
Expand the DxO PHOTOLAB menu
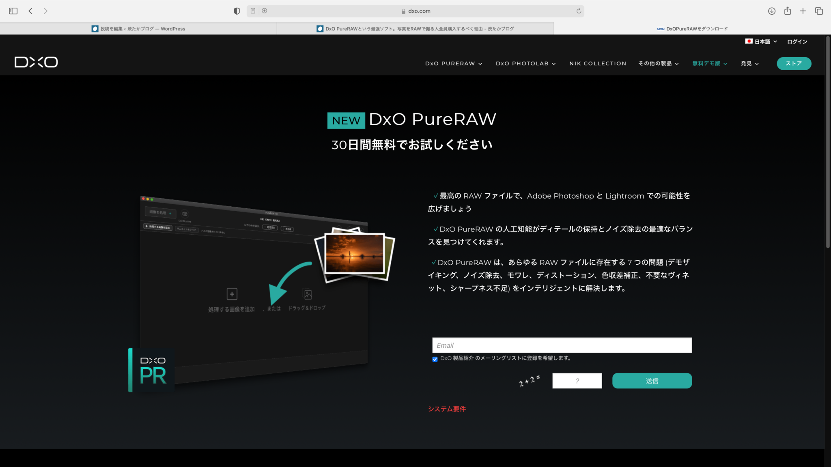[526, 64]
